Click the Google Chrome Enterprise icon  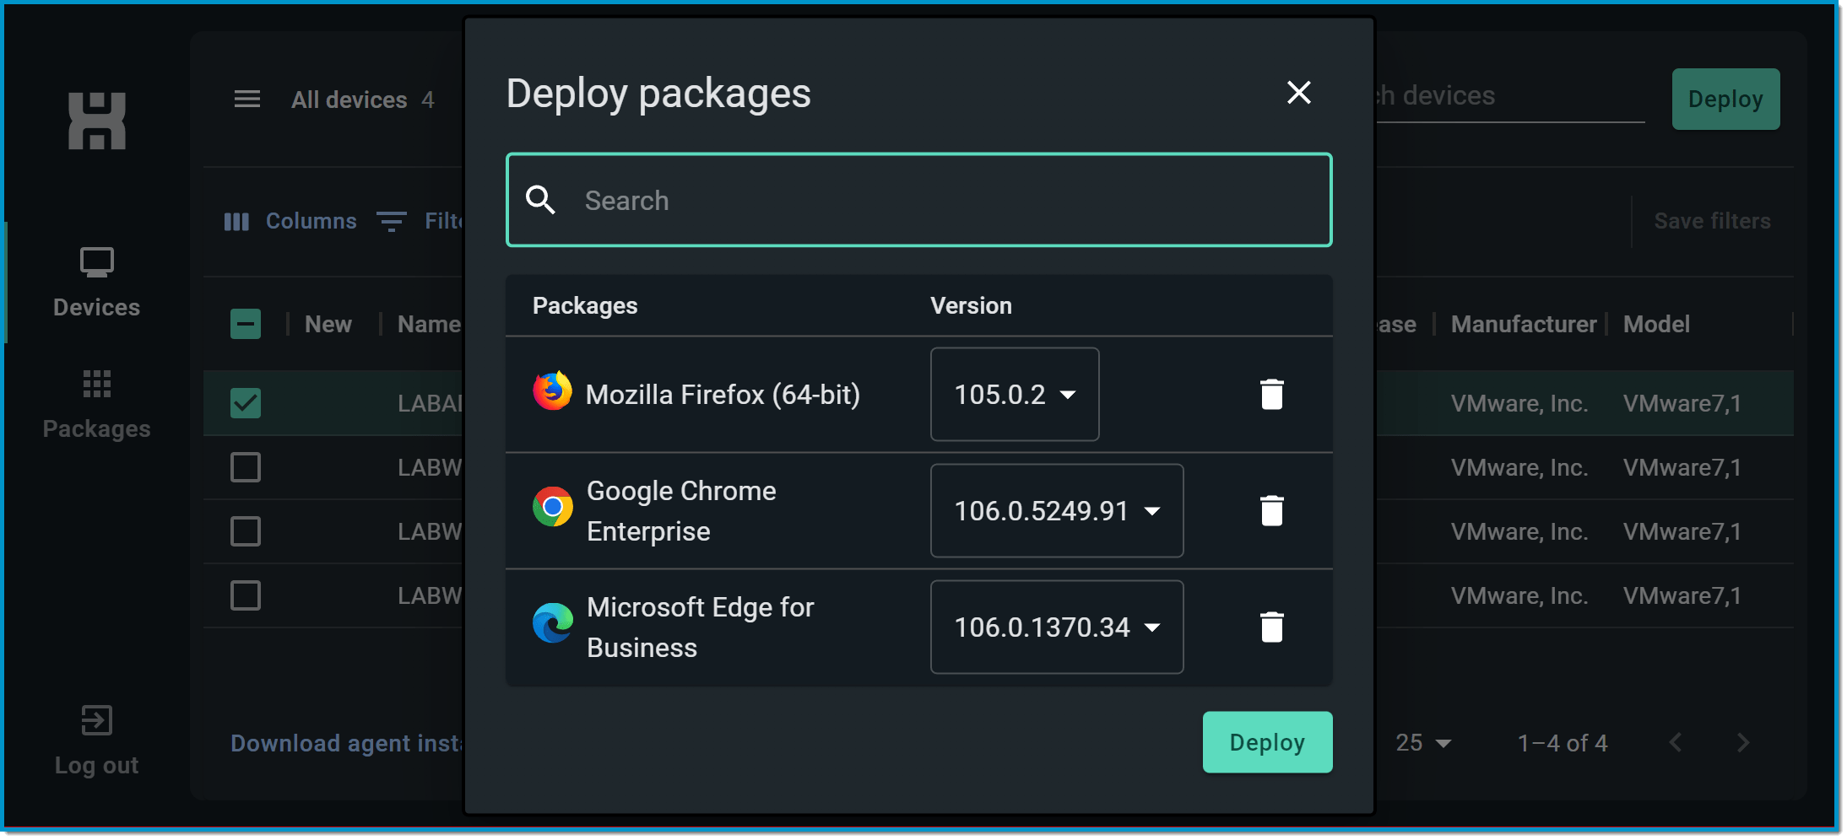[x=551, y=507]
